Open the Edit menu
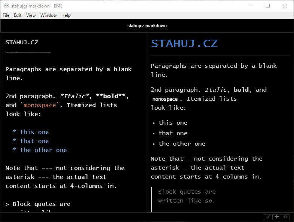Image resolution: width=294 pixels, height=222 pixels. pos(18,15)
